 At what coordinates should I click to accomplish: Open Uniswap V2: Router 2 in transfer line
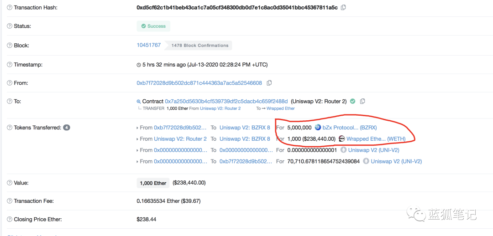220,108
